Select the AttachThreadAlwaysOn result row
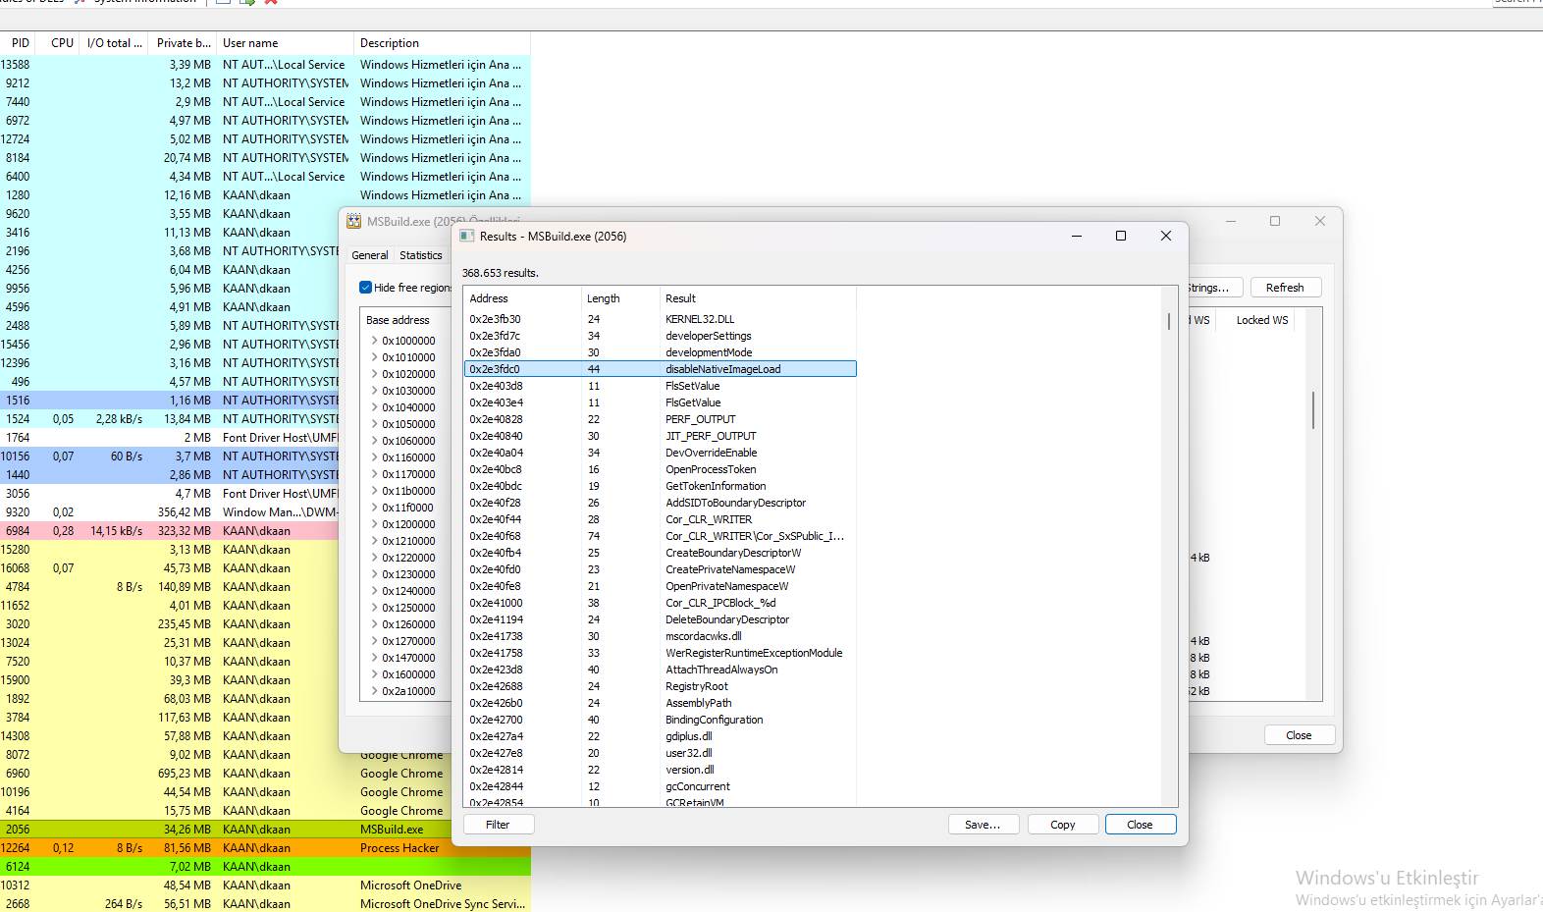 [660, 670]
